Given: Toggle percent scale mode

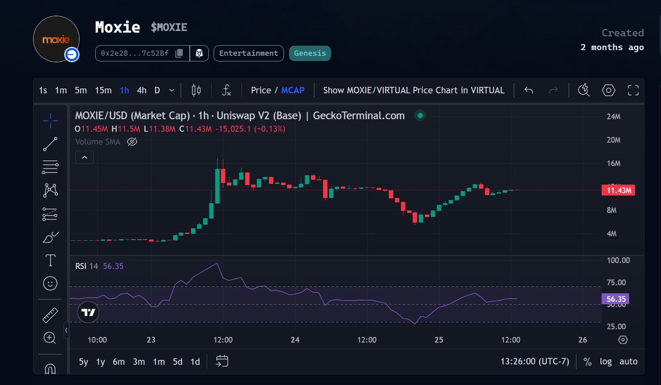Looking at the screenshot, I should point(588,362).
